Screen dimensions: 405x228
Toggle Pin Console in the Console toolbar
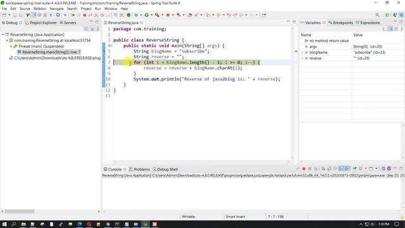[x=354, y=168]
